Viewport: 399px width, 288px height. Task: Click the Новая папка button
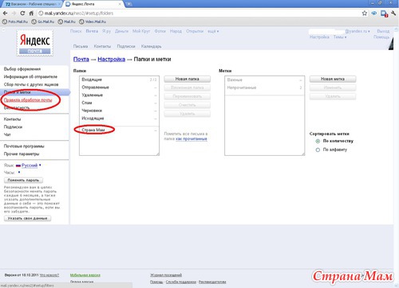click(x=188, y=79)
